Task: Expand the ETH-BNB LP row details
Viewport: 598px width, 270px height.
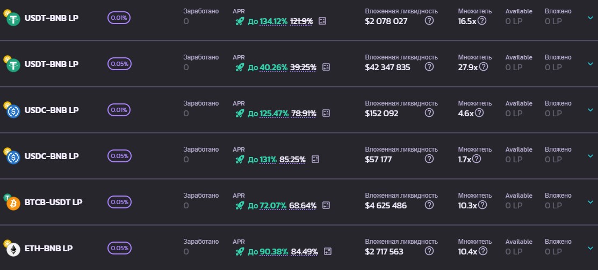Action: pyautogui.click(x=590, y=248)
